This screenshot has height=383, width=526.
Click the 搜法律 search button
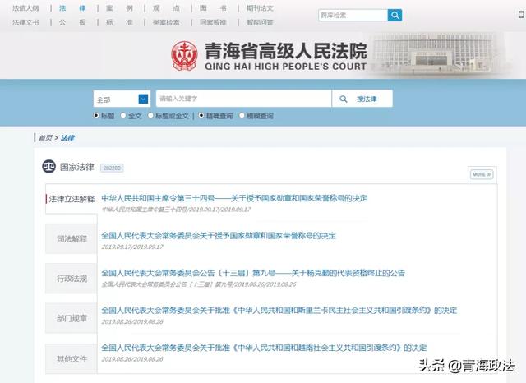pos(362,99)
